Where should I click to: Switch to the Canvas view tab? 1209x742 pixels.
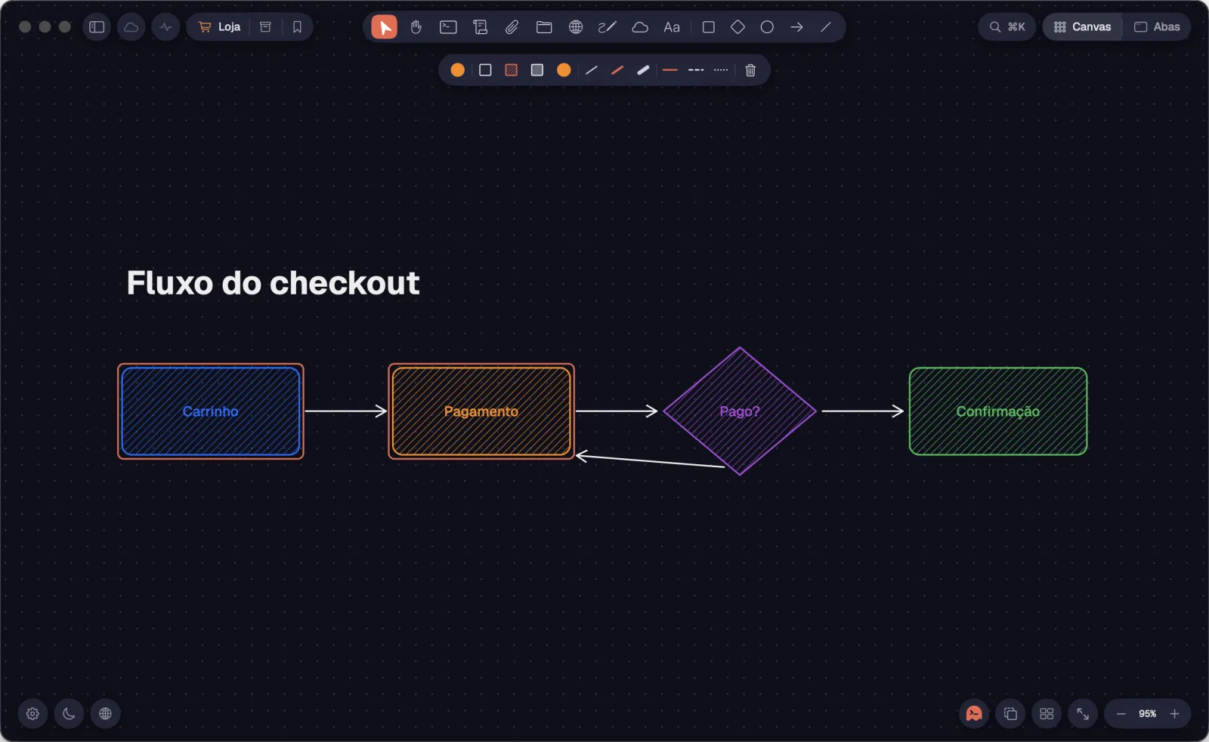1083,27
